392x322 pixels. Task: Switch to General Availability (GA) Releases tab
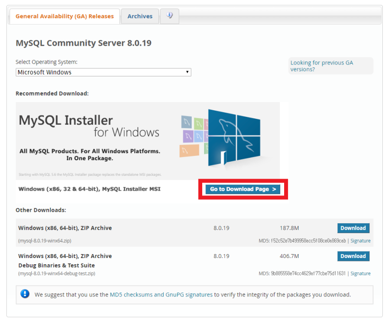coord(65,16)
